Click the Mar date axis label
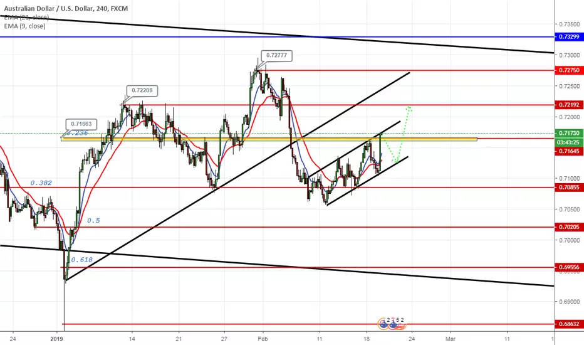 pyautogui.click(x=451, y=339)
